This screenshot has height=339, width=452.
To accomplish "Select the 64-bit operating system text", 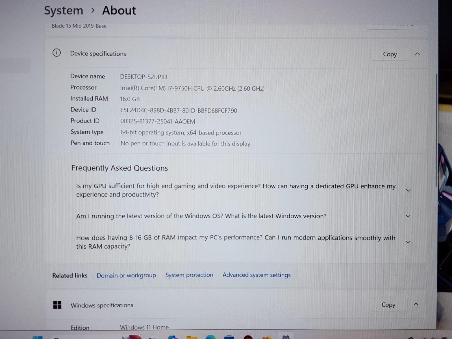I will (x=181, y=132).
